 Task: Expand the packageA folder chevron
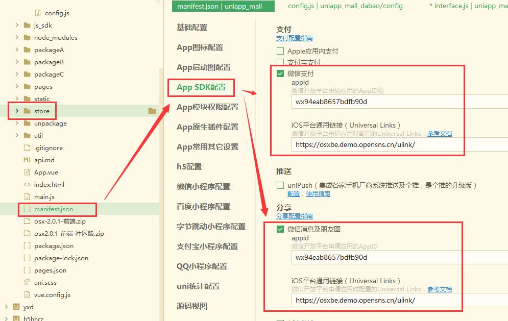coord(17,50)
